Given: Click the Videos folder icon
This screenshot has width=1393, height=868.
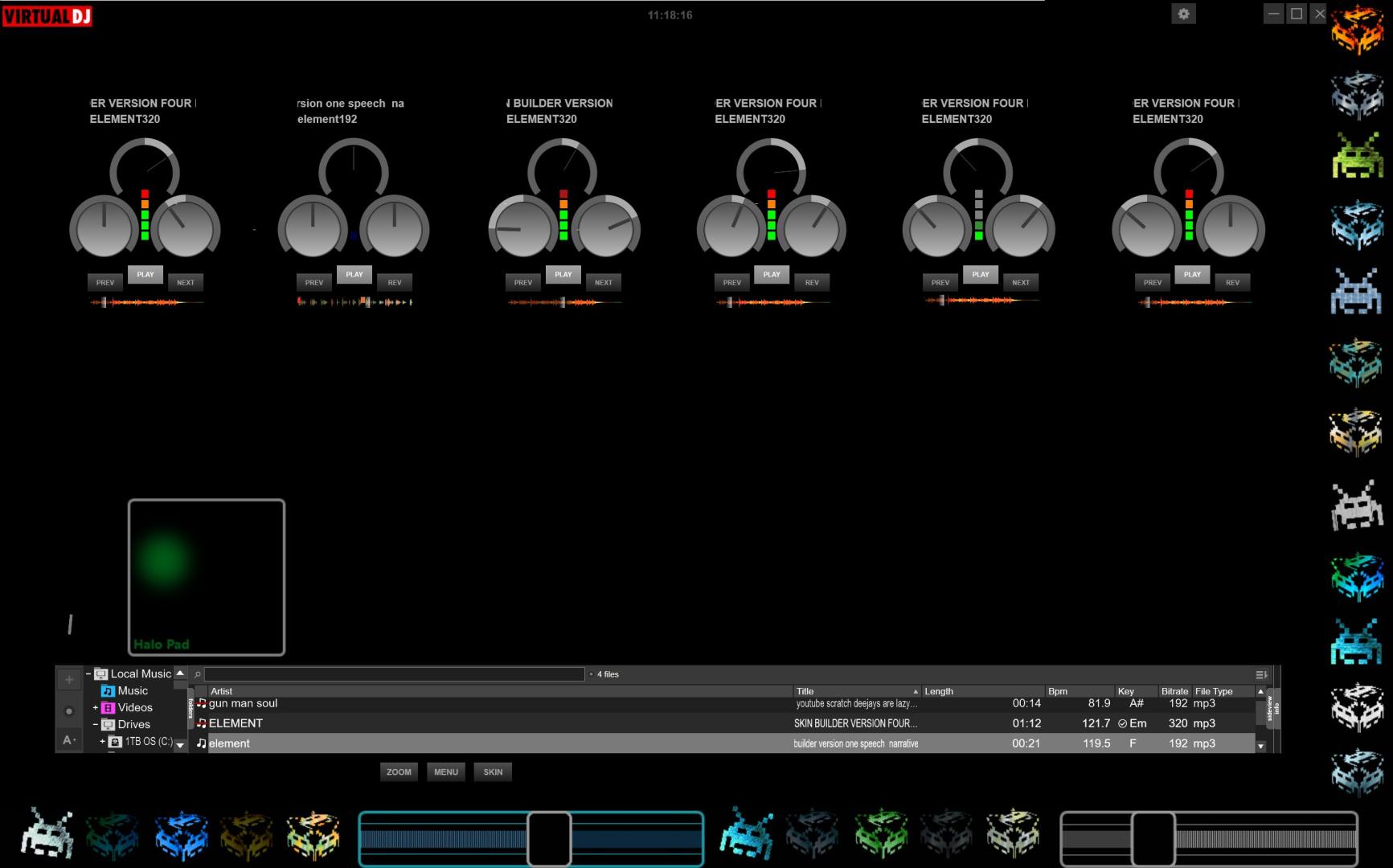Looking at the screenshot, I should point(108,707).
